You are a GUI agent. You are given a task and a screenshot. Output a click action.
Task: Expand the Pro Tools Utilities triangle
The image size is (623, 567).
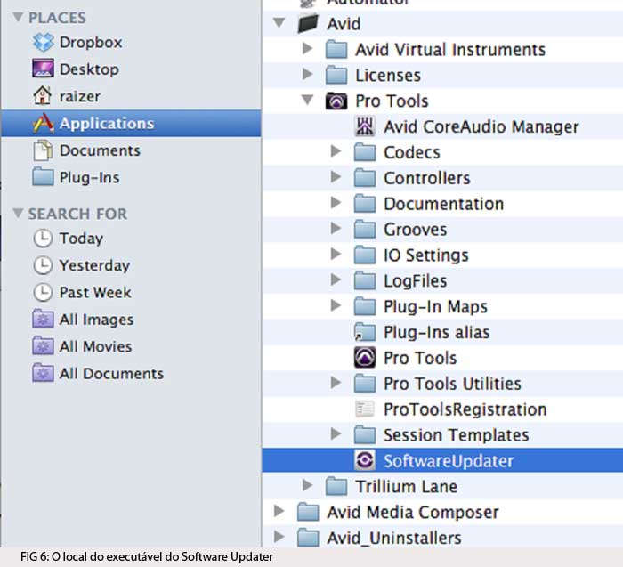tap(336, 382)
